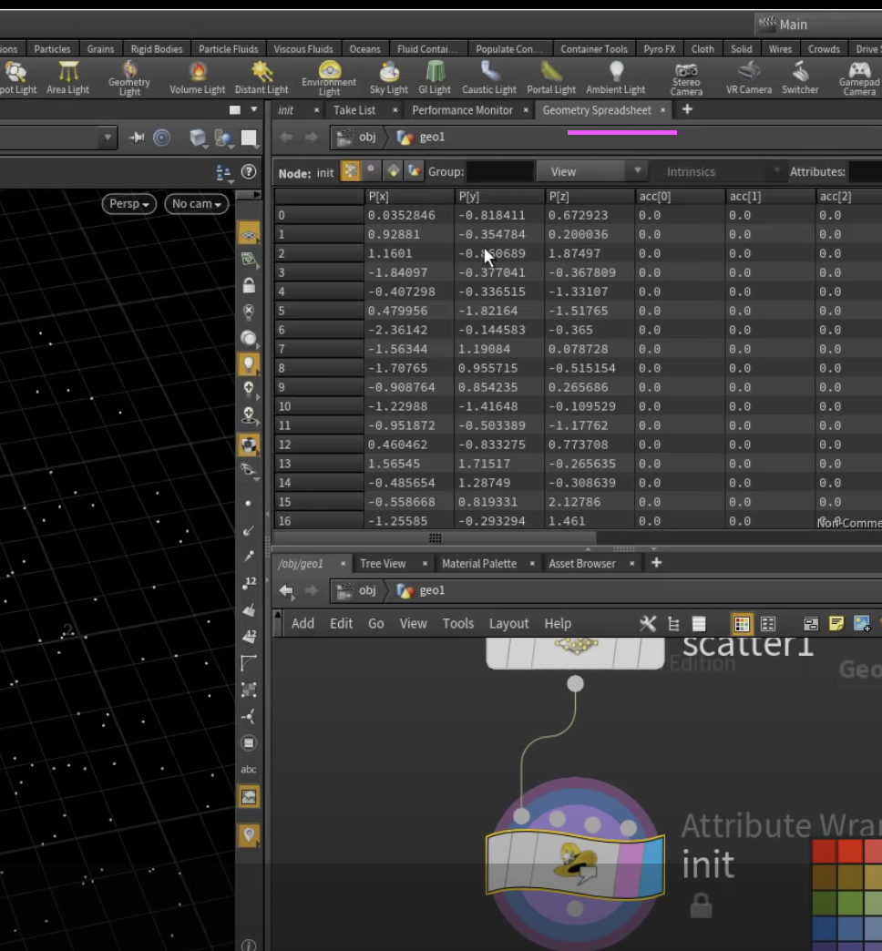Add an Ambient Light
The height and width of the screenshot is (951, 882).
click(x=616, y=77)
